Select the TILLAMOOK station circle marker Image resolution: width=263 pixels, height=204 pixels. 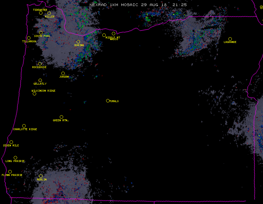point(29,38)
